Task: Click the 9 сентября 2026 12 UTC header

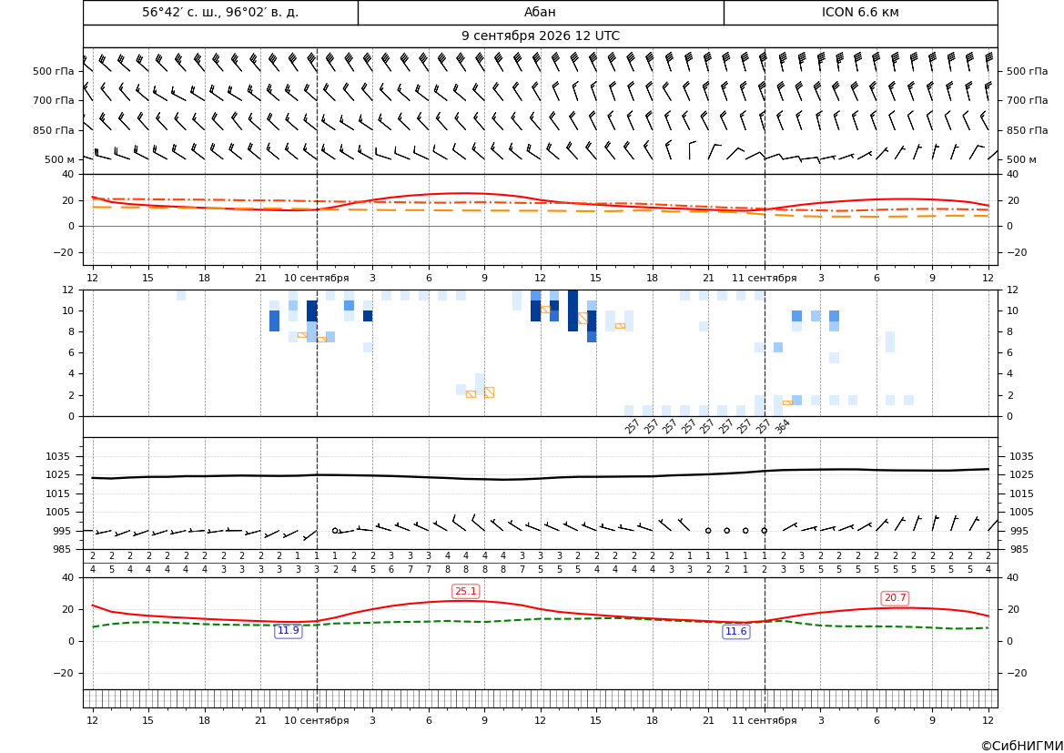Action: [x=540, y=36]
